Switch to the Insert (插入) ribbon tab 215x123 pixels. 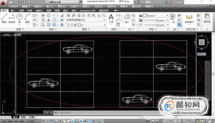point(13,10)
